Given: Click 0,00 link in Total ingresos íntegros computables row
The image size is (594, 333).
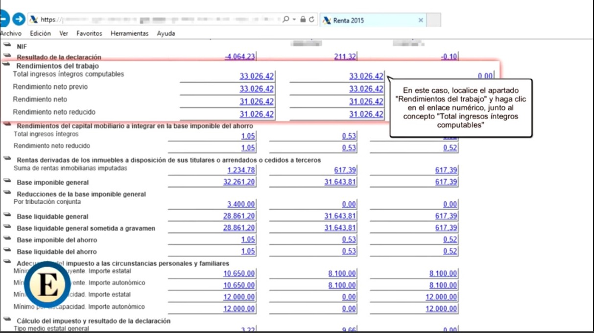Looking at the screenshot, I should tap(485, 76).
